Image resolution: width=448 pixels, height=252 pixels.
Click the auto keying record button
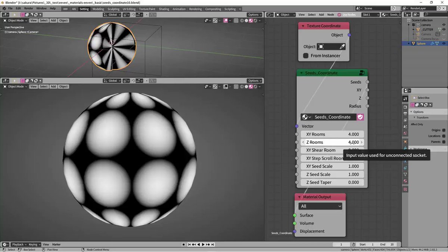tap(184, 245)
